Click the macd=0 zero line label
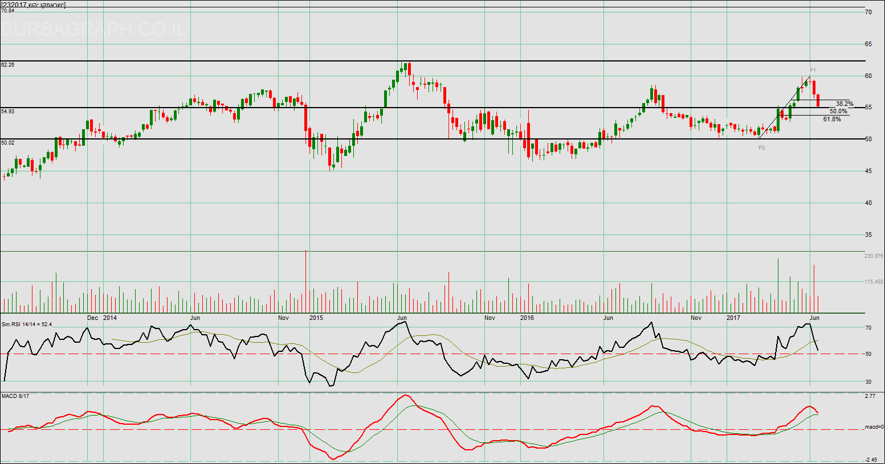The image size is (885, 464). (x=874, y=427)
